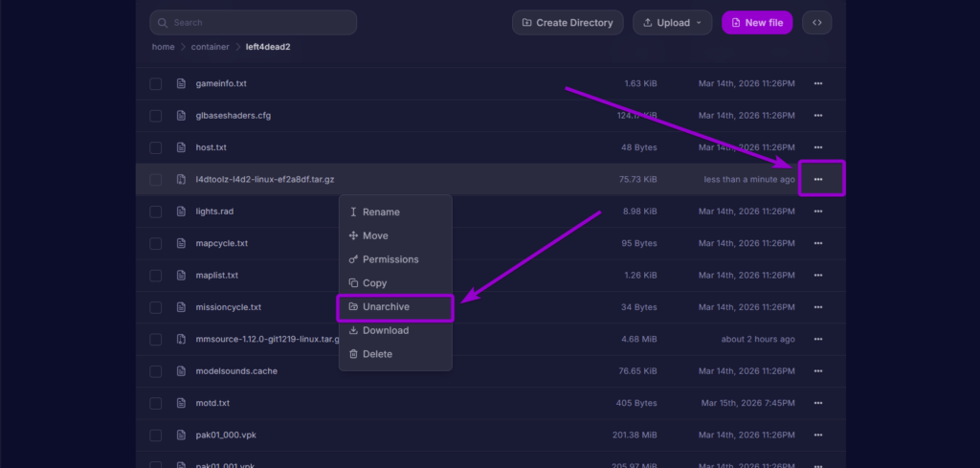This screenshot has height=468, width=980.
Task: Choose Unarchive in the context menu
Action: (395, 307)
